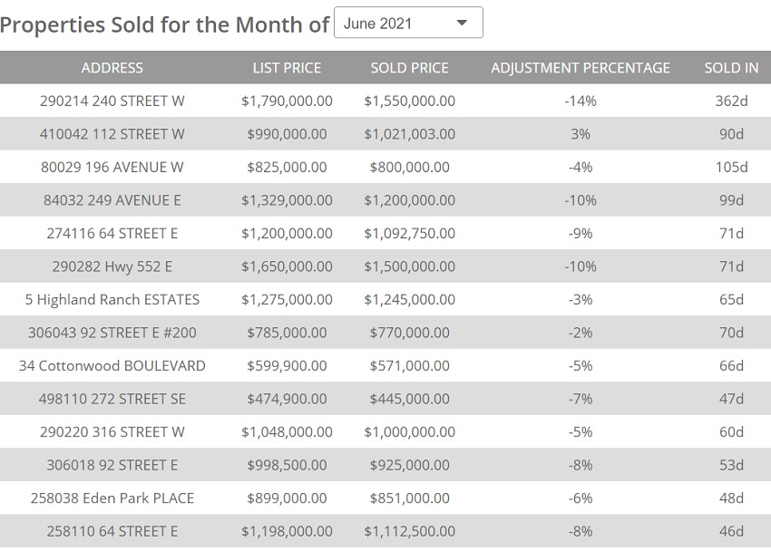Click the $599,900.00 list price cell

point(287,366)
